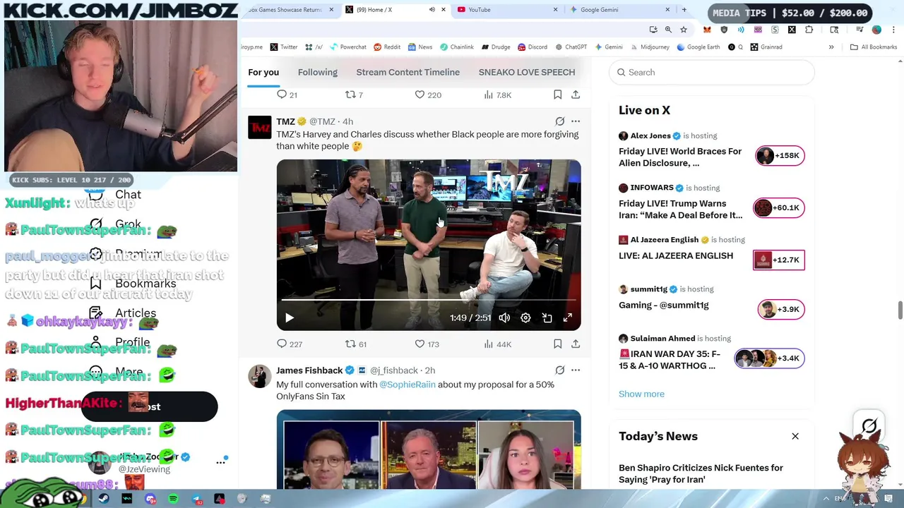Screen dimensions: 904x508
Task: Open Spotify from the taskbar
Action: pos(173,499)
